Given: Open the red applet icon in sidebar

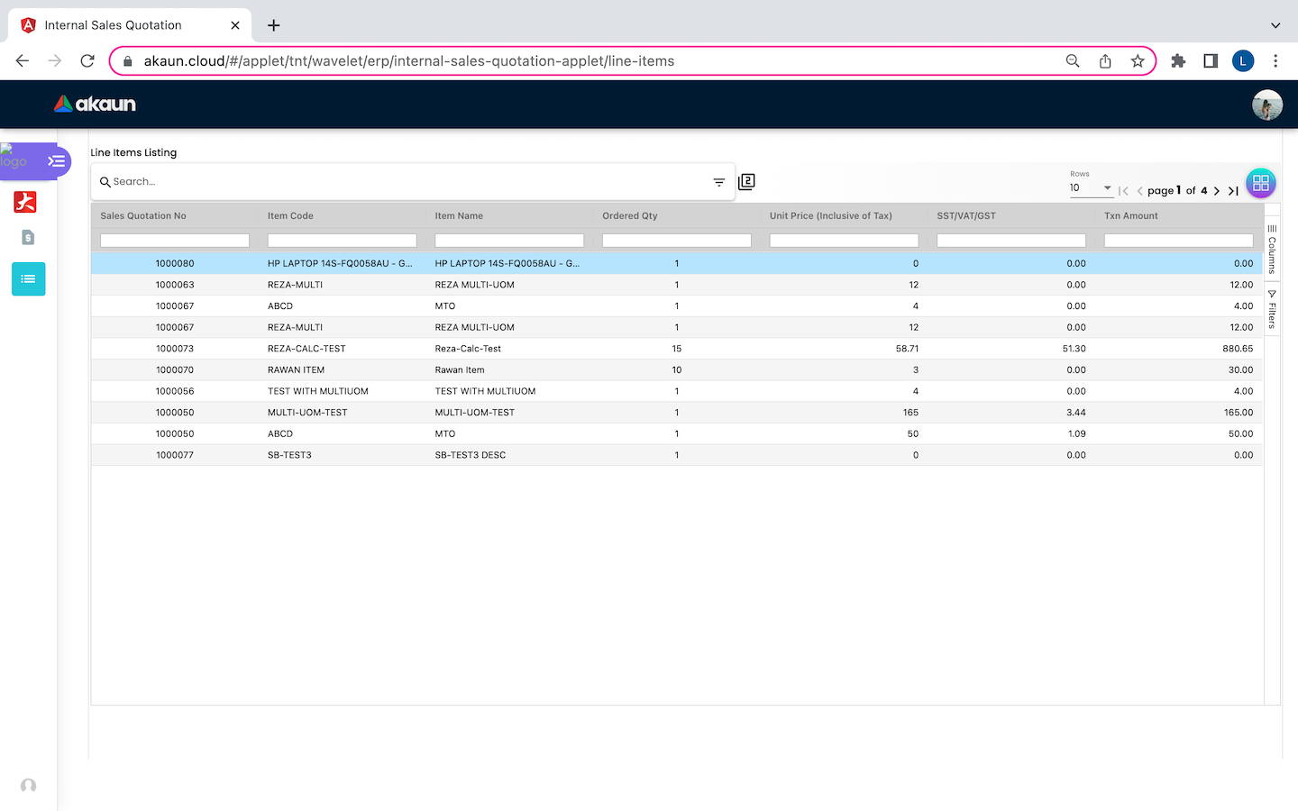Looking at the screenshot, I should 25,202.
